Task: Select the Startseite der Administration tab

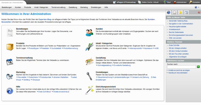Action: click(12, 2)
